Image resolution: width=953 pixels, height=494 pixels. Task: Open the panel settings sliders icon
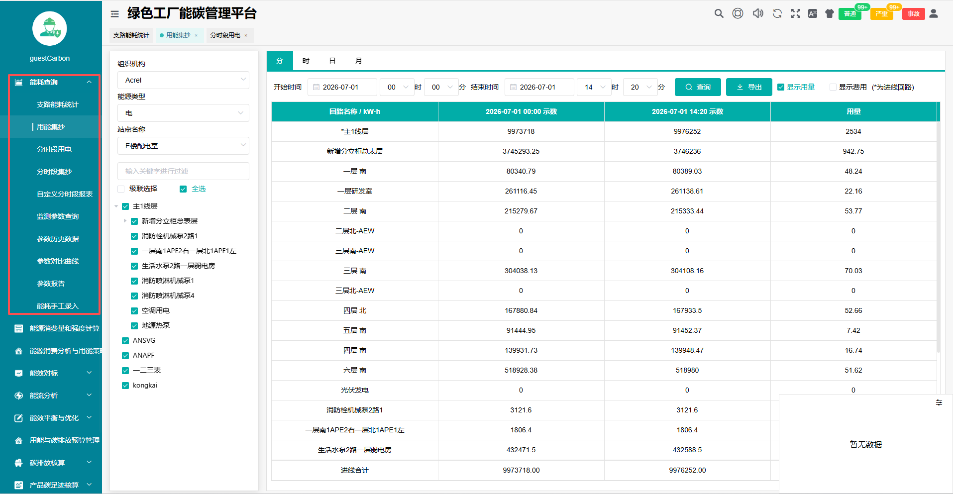(x=939, y=402)
